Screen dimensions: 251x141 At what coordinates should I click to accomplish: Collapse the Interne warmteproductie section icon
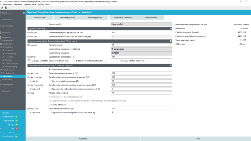[x=171, y=41]
